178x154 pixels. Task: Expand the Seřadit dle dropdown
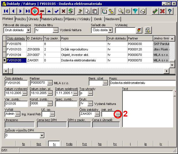coord(110,30)
